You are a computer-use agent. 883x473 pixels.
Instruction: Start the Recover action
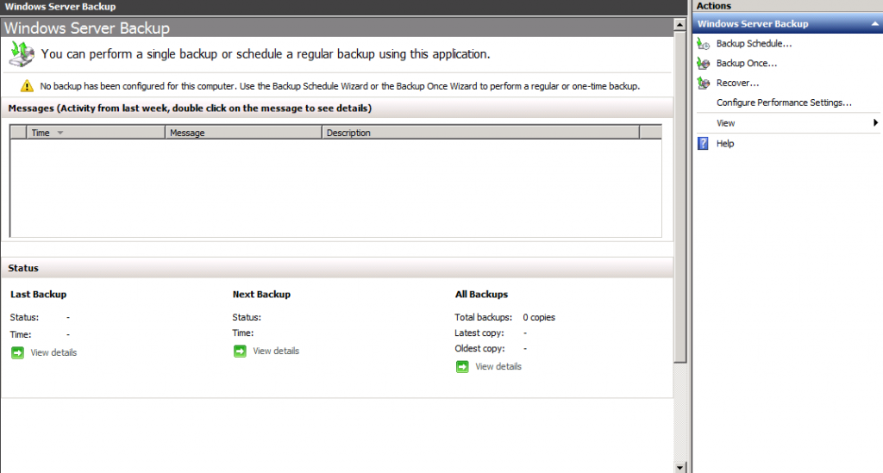pos(737,84)
